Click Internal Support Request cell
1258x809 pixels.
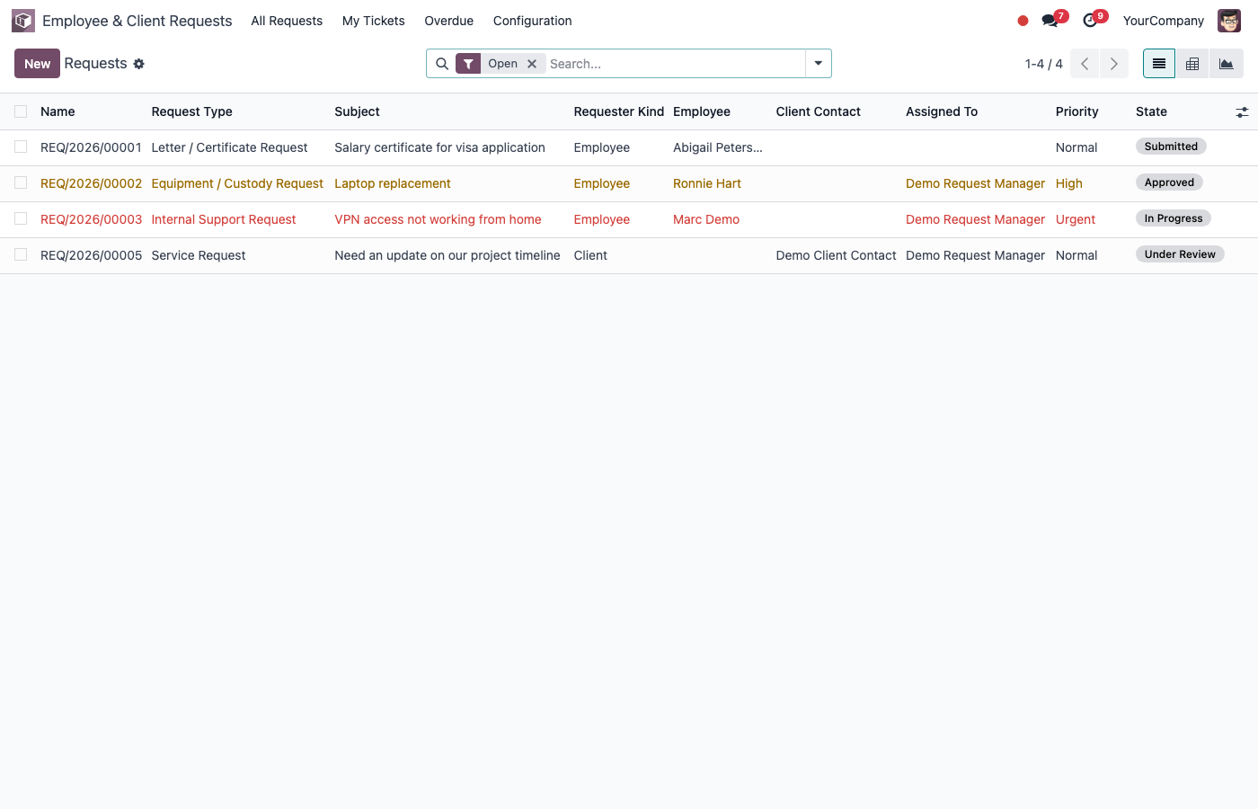pos(223,219)
